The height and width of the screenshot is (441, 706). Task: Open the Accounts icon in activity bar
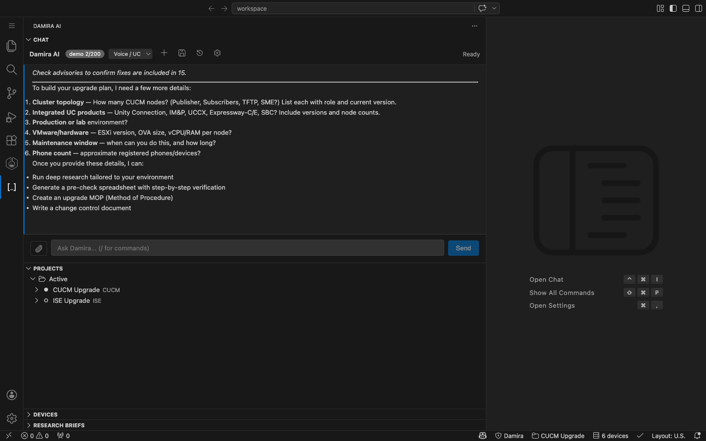(x=12, y=395)
